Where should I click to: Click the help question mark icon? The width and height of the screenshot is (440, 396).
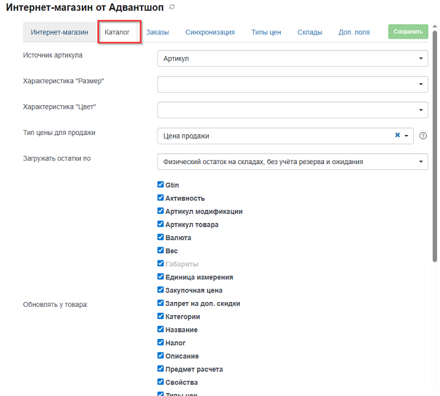tap(423, 136)
